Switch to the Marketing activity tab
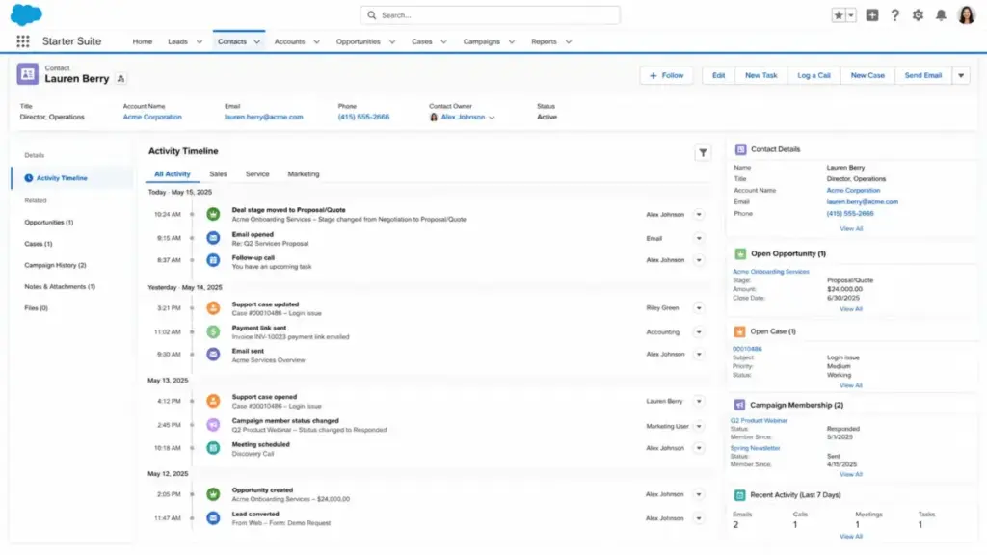Screen dimensions: 987x555 pos(304,174)
